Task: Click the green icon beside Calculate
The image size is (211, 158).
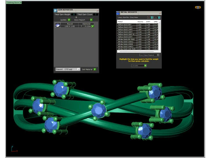Action: point(145,65)
